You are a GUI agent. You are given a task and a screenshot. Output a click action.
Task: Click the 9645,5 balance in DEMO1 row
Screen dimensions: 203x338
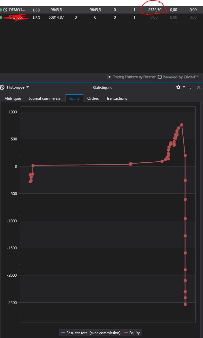point(56,10)
